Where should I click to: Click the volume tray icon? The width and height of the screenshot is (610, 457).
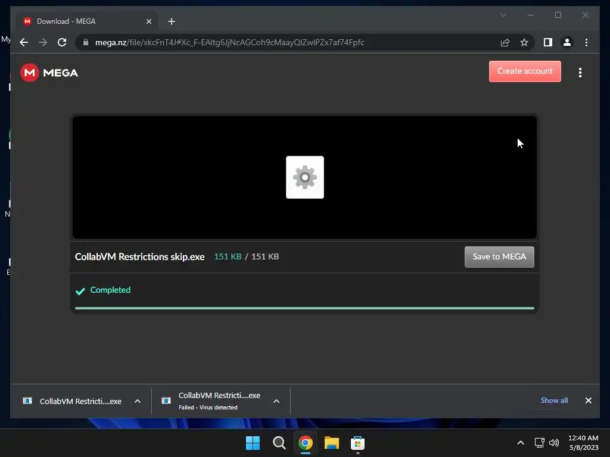coord(554,443)
